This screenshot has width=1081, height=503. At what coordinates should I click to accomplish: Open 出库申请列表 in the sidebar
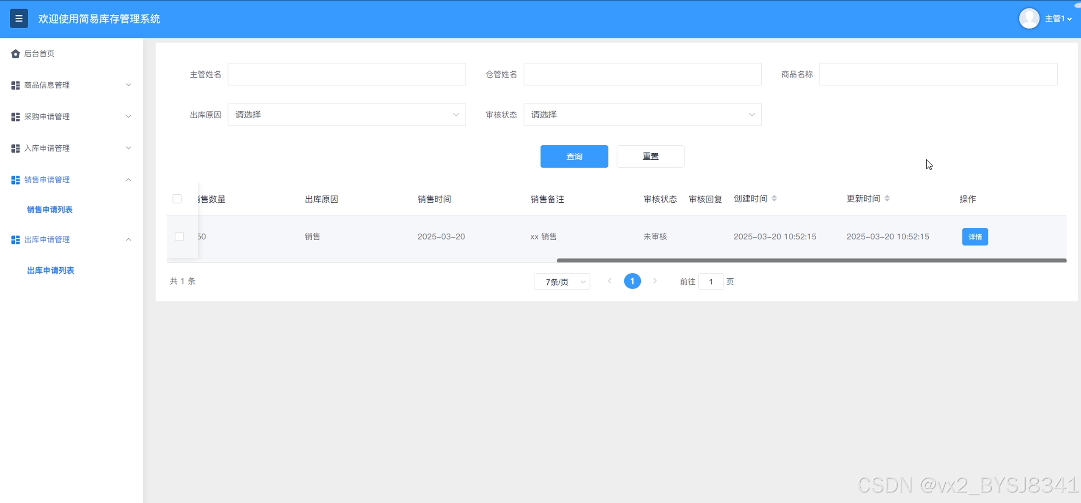[51, 270]
